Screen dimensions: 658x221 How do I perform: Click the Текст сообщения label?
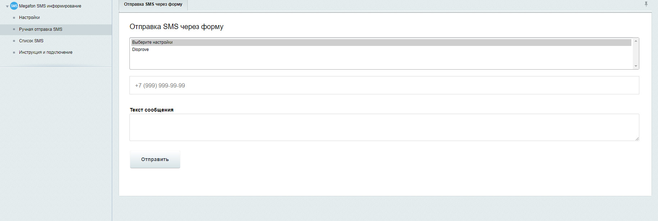pyautogui.click(x=152, y=110)
